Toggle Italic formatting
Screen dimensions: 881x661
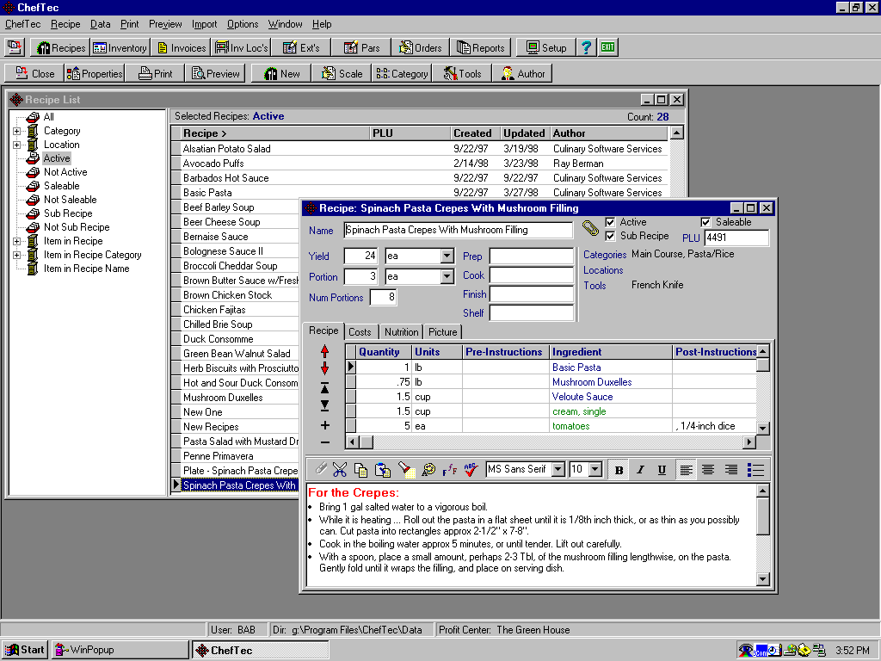tap(640, 470)
